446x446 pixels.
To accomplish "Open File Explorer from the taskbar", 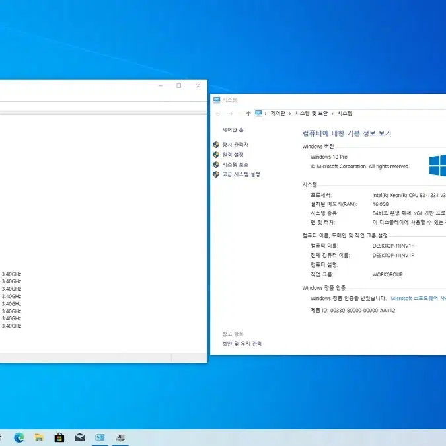I will click(x=39, y=437).
